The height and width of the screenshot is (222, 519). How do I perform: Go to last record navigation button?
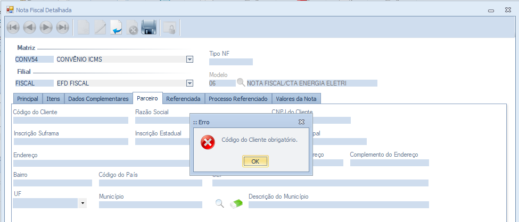pyautogui.click(x=62, y=28)
